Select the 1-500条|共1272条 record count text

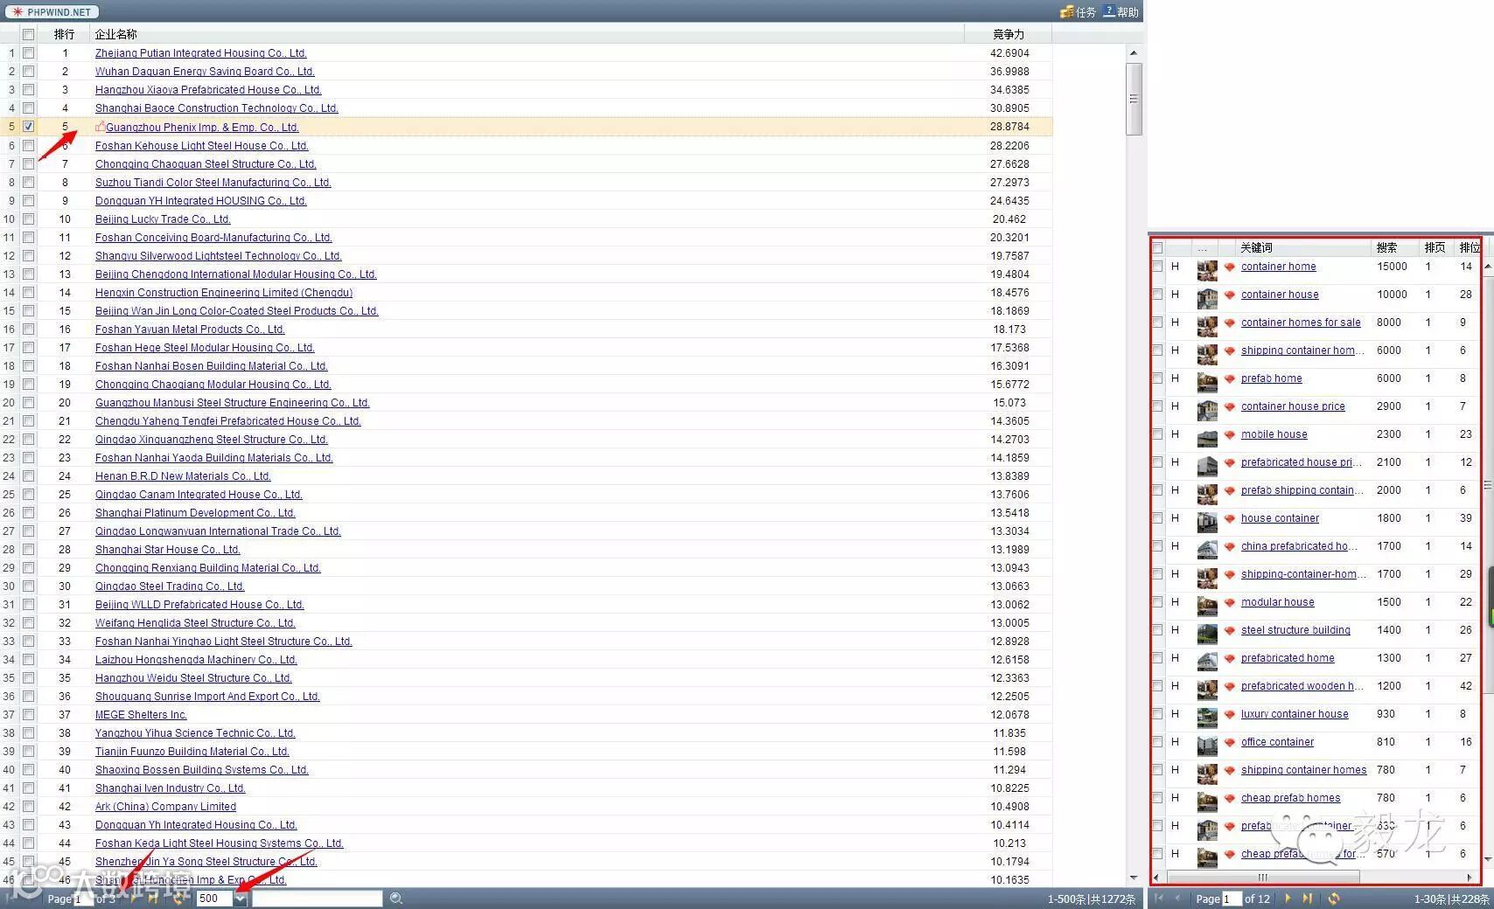point(1092,899)
